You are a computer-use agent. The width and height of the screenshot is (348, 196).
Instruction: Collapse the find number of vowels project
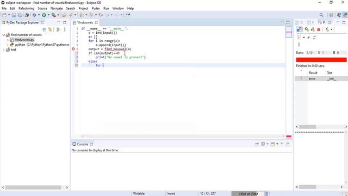pos(4,35)
